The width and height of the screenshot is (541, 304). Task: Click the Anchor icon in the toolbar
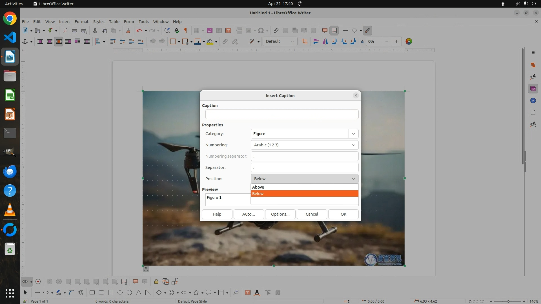[x=25, y=41]
